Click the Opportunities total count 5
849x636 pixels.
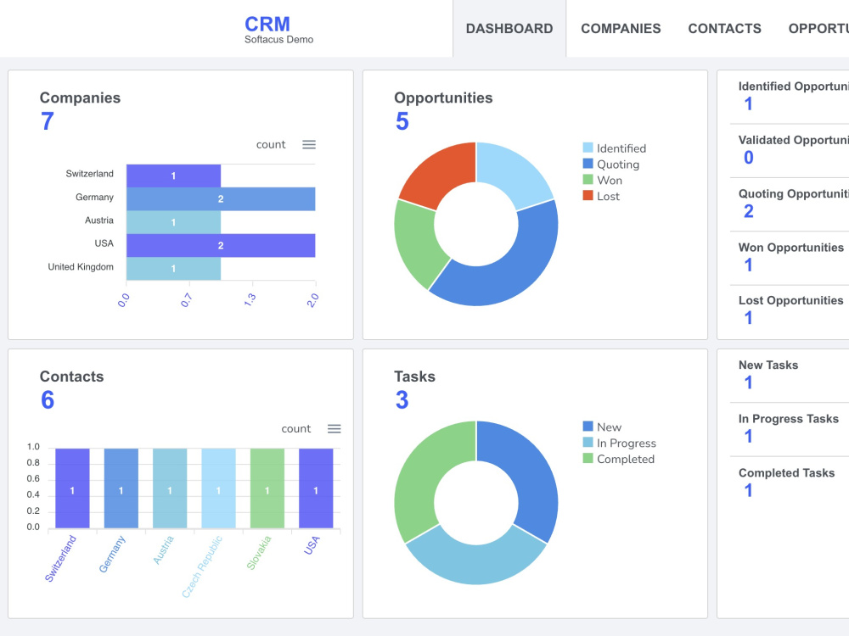pyautogui.click(x=402, y=121)
